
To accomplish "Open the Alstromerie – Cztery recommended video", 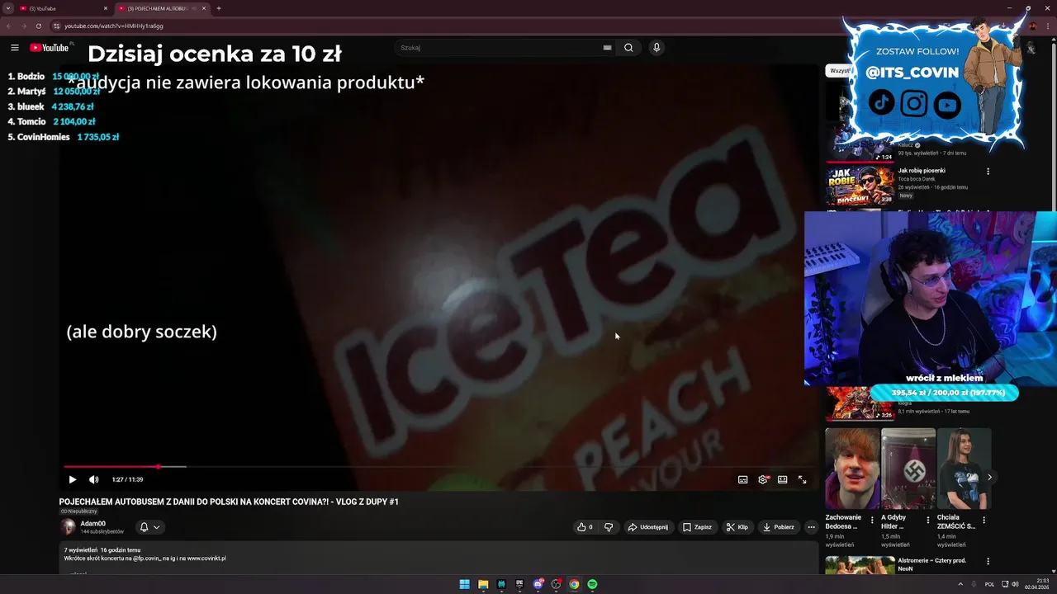I will coord(860,566).
